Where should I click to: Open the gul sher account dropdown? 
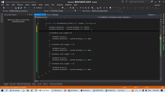tap(158, 5)
